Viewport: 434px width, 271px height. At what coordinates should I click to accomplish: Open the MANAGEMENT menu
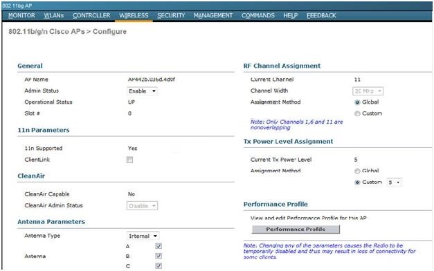[213, 15]
